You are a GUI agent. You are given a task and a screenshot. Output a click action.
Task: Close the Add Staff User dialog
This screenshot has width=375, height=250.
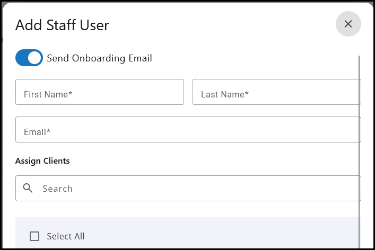point(348,24)
